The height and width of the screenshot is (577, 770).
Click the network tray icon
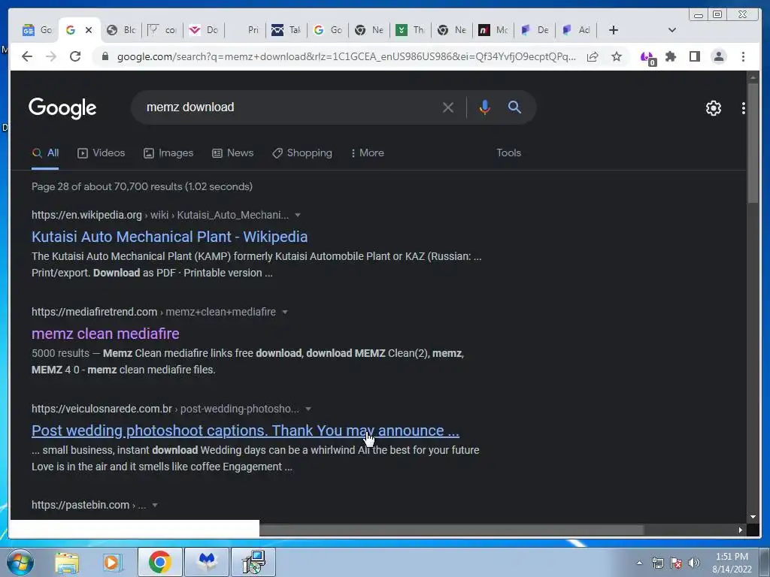click(x=657, y=563)
